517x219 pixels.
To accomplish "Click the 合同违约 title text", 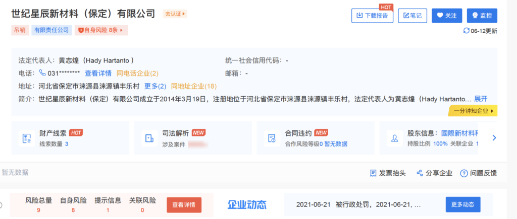I will point(298,133).
